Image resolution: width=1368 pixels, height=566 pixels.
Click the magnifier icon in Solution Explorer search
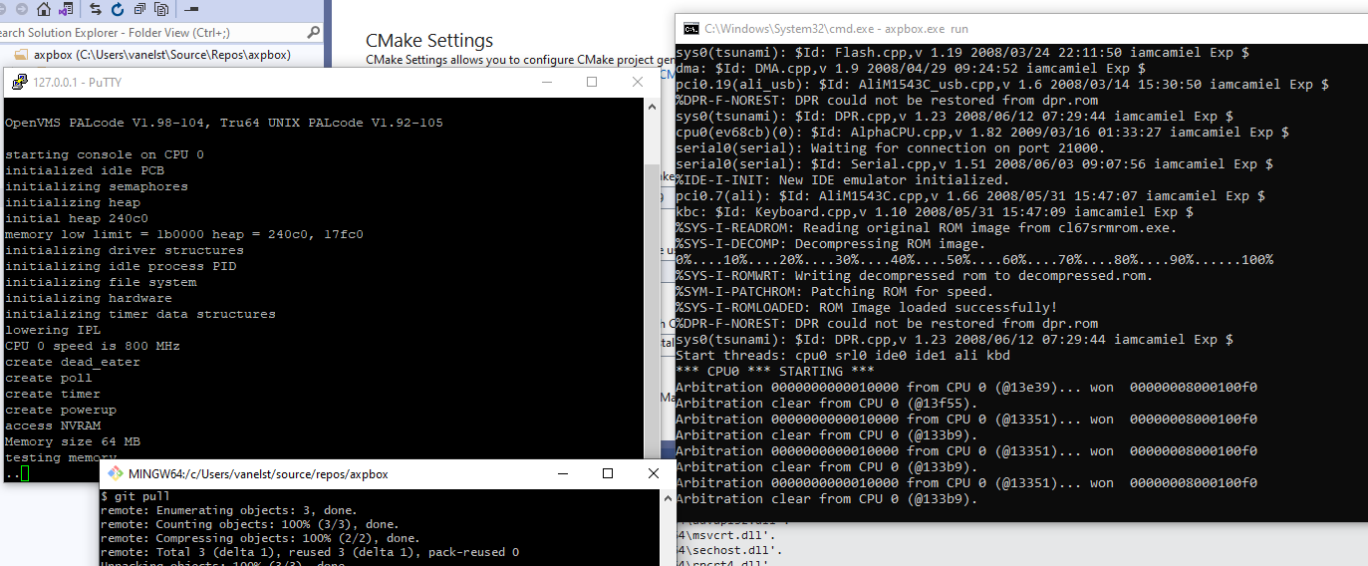(313, 32)
